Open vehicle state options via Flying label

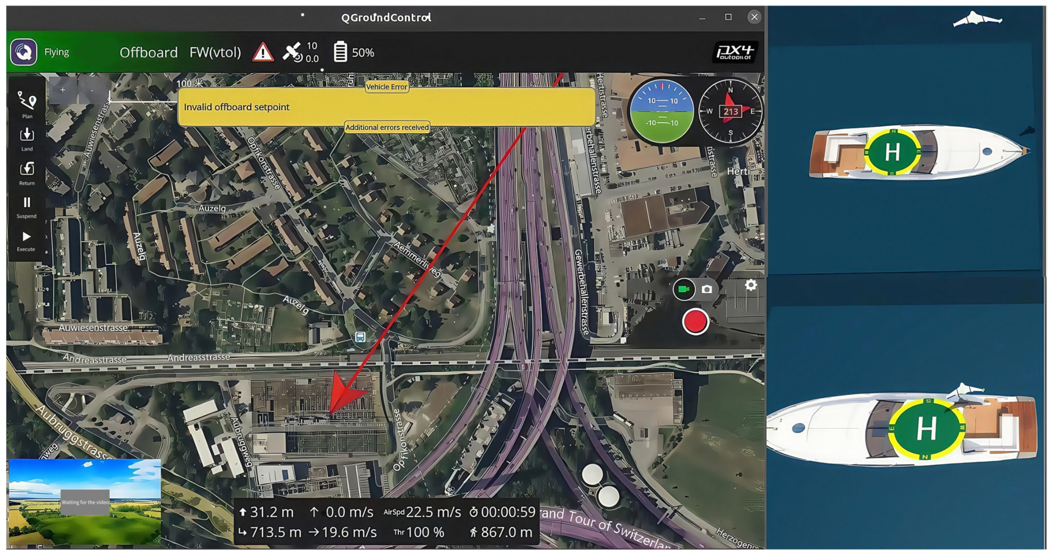(x=57, y=52)
